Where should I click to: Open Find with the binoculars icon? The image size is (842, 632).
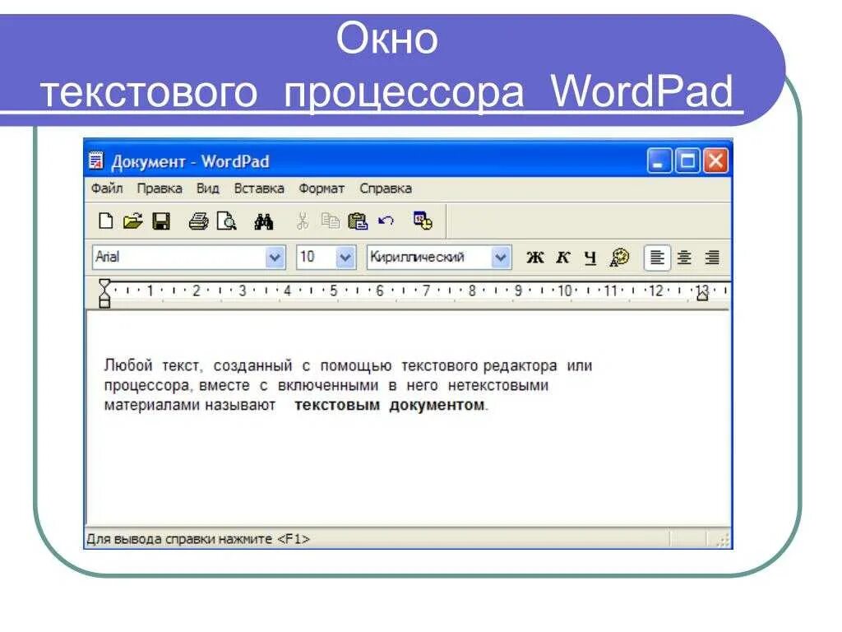264,221
